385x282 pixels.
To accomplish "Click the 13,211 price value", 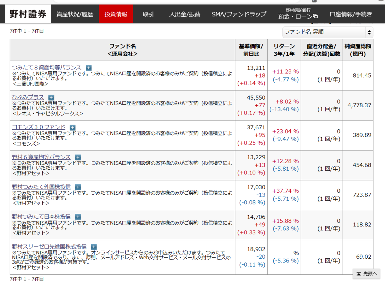I will click(256, 68).
